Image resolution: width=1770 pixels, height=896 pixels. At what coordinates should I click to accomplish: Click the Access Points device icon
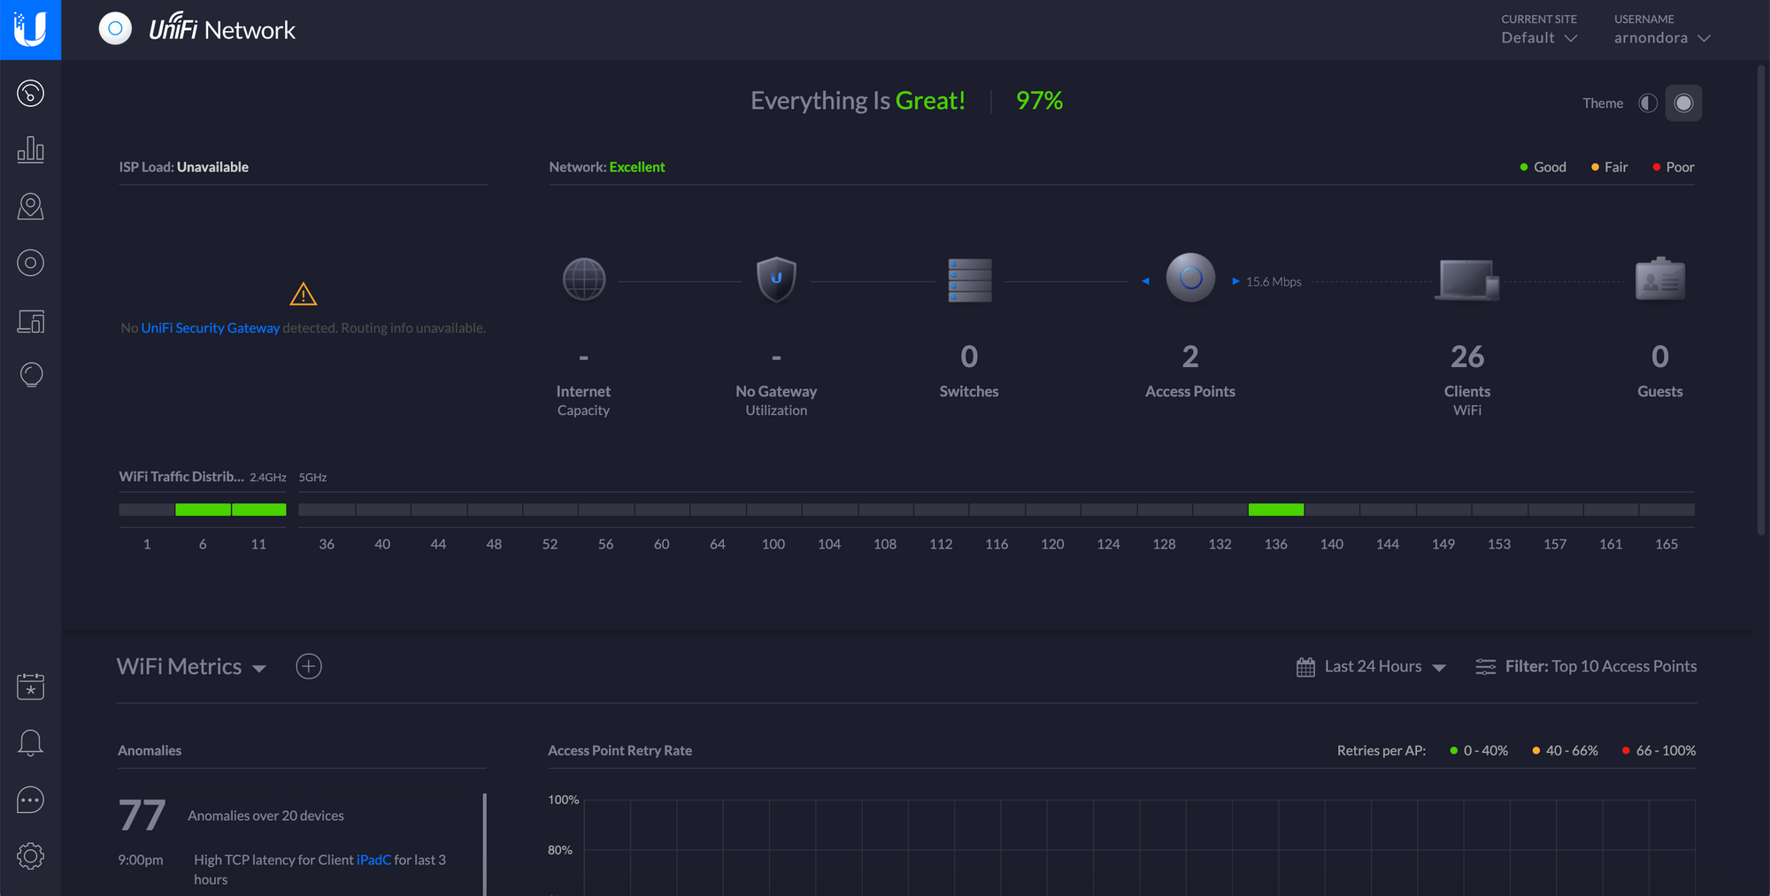[1190, 278]
